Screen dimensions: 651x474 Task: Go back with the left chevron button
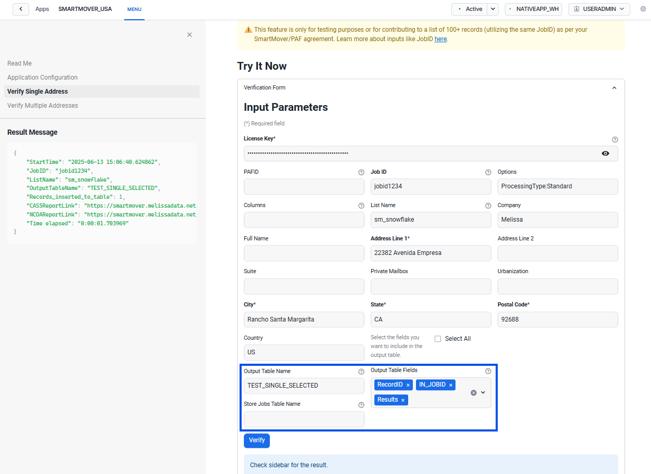[21, 9]
